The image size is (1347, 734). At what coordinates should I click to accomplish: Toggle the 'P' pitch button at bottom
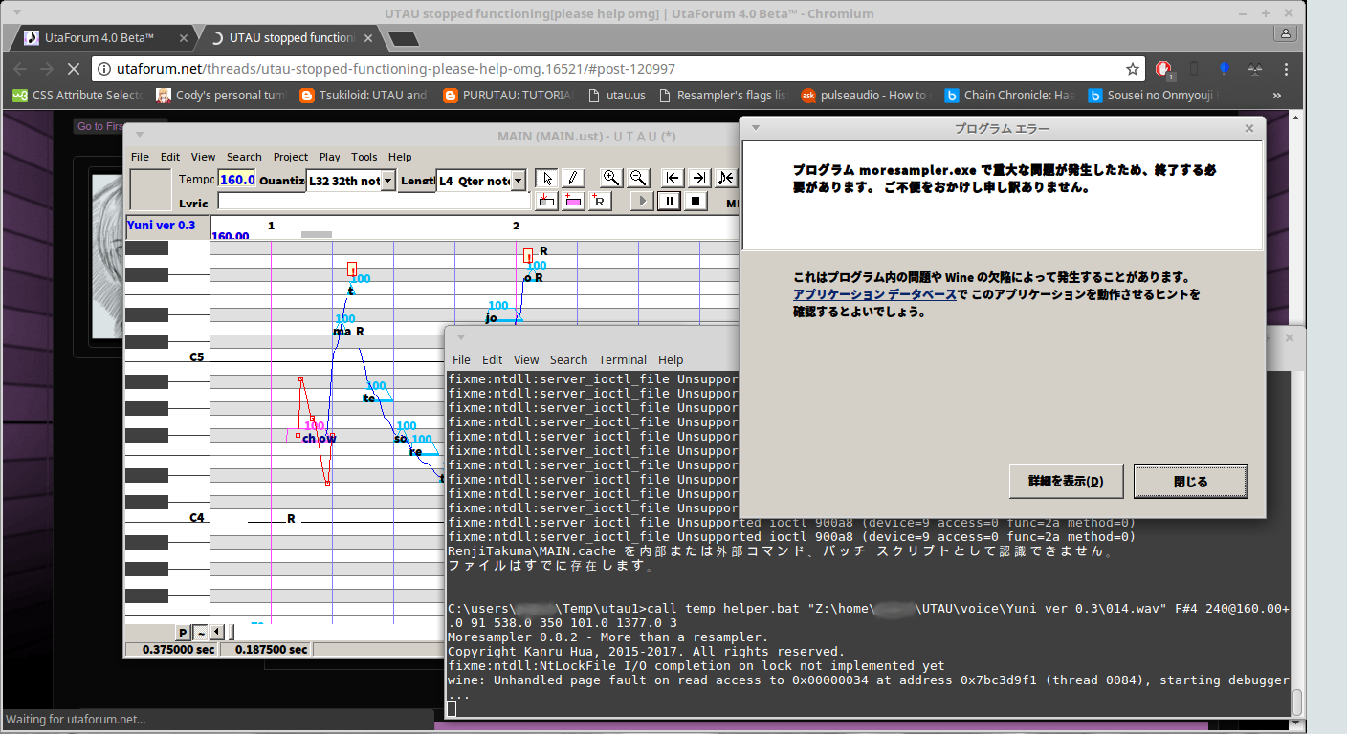pyautogui.click(x=183, y=633)
